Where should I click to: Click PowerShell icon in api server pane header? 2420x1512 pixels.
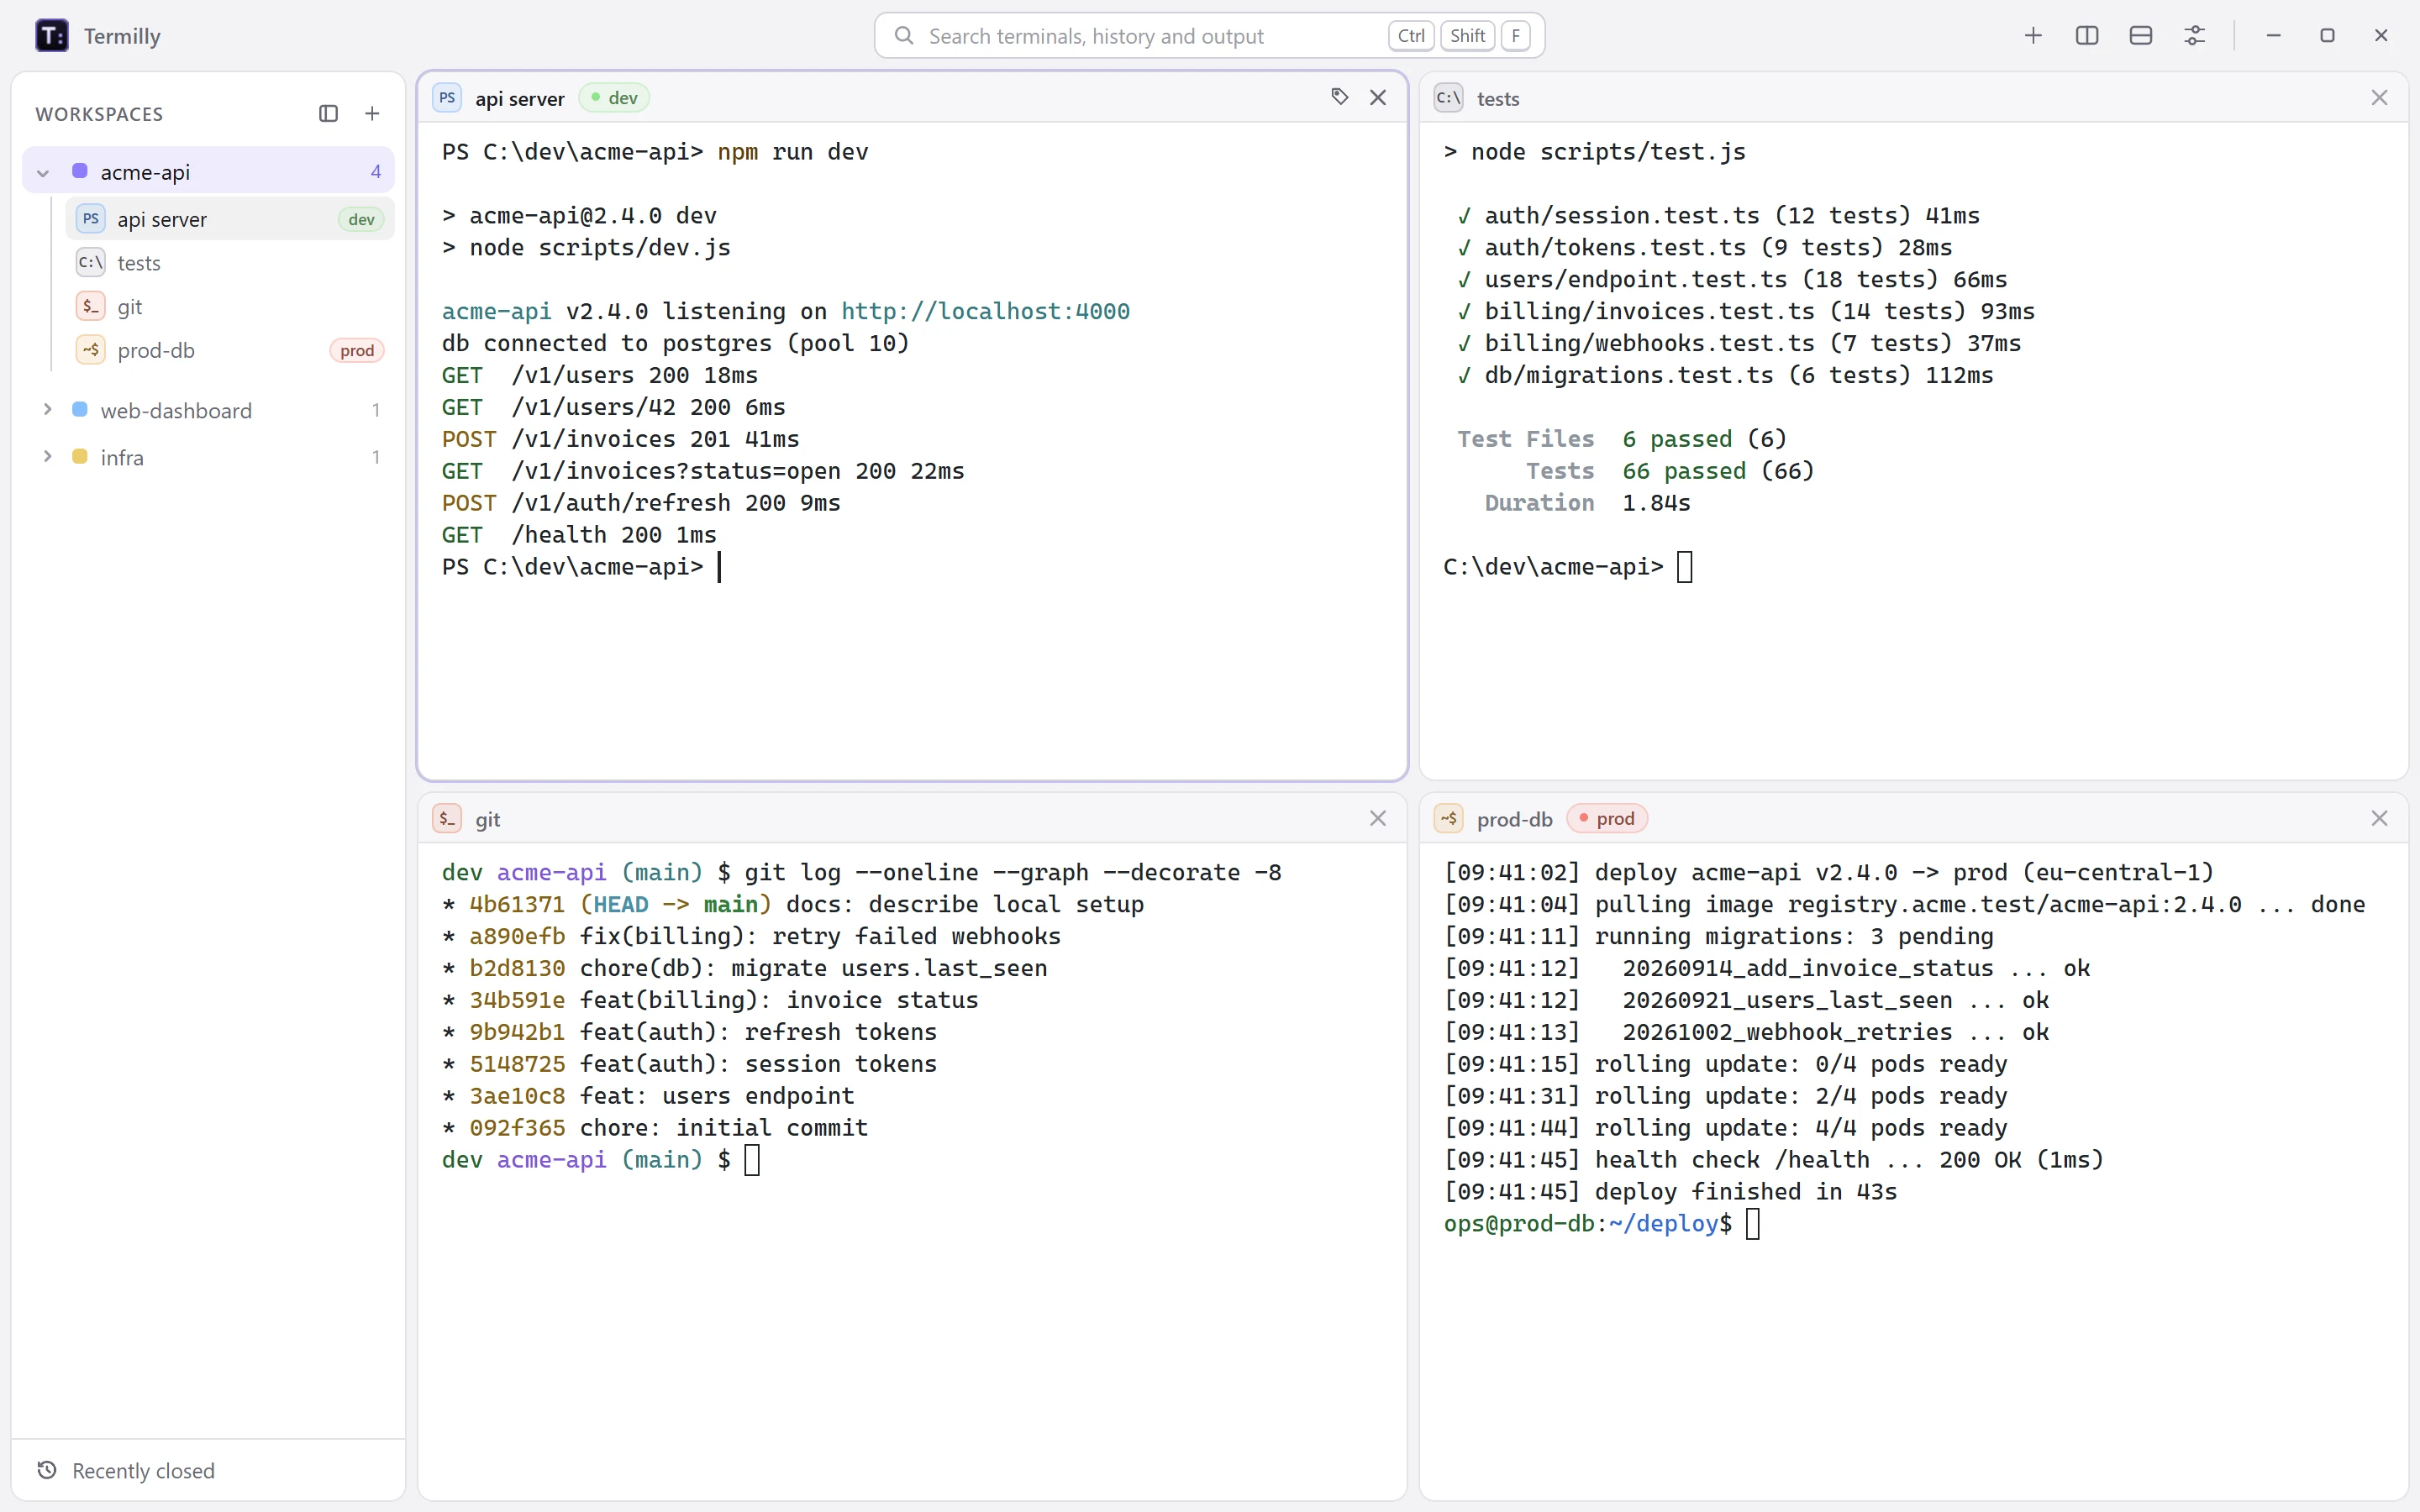click(447, 98)
